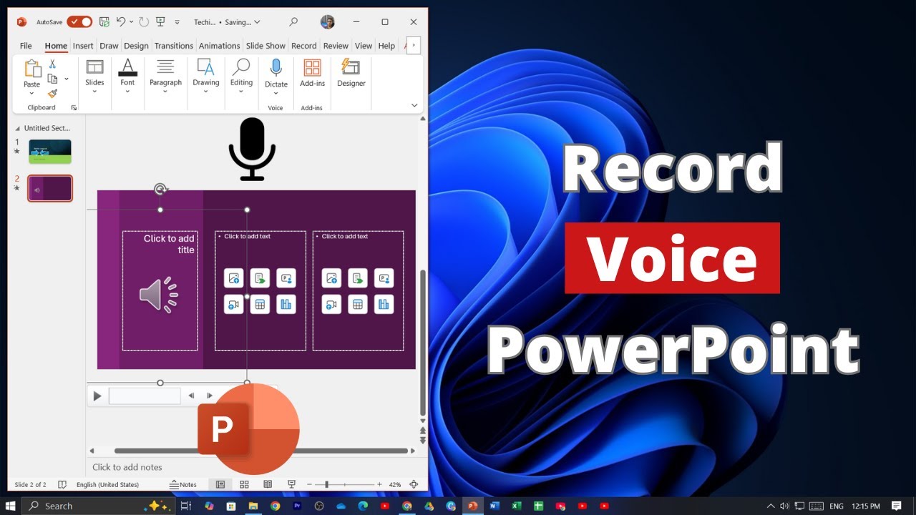Open Clipboard pane dialog launcher
The height and width of the screenshot is (515, 916).
pos(74,107)
